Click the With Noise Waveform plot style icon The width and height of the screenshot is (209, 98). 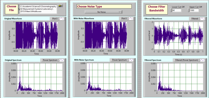131,18
